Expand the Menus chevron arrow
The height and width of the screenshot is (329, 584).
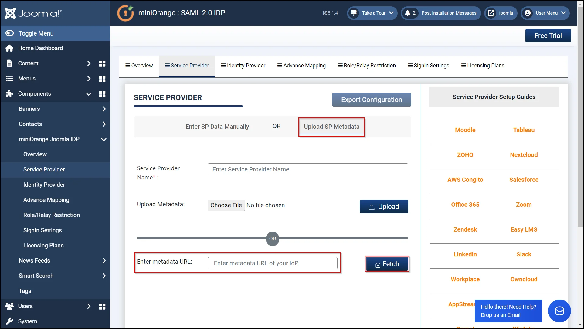(x=89, y=78)
